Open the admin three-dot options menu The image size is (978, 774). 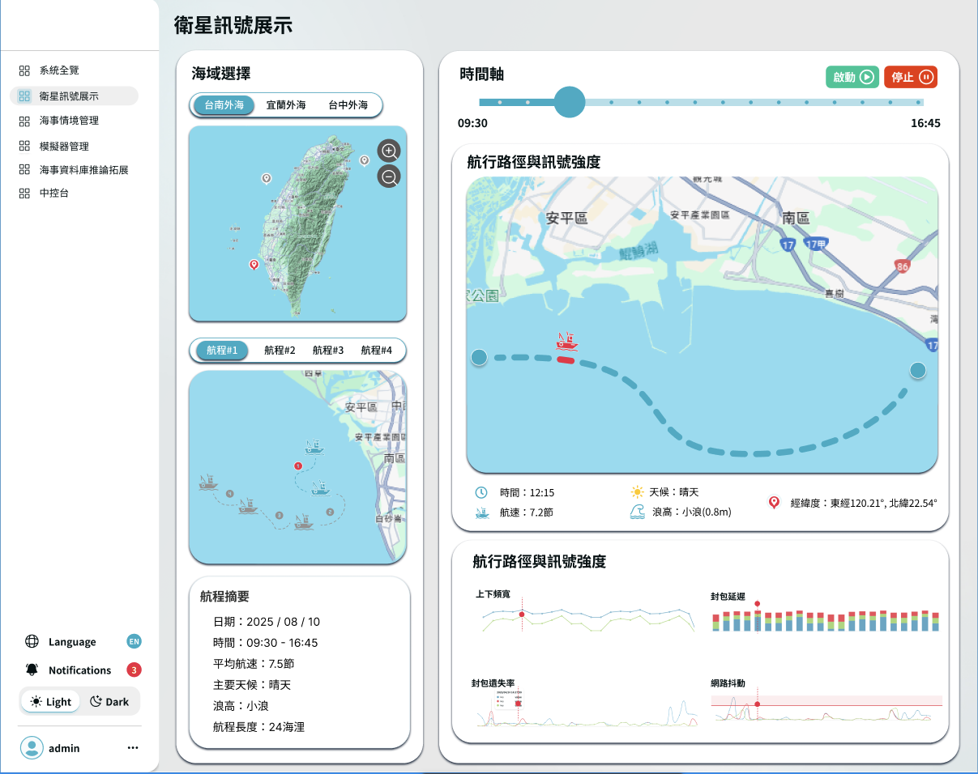coord(133,748)
